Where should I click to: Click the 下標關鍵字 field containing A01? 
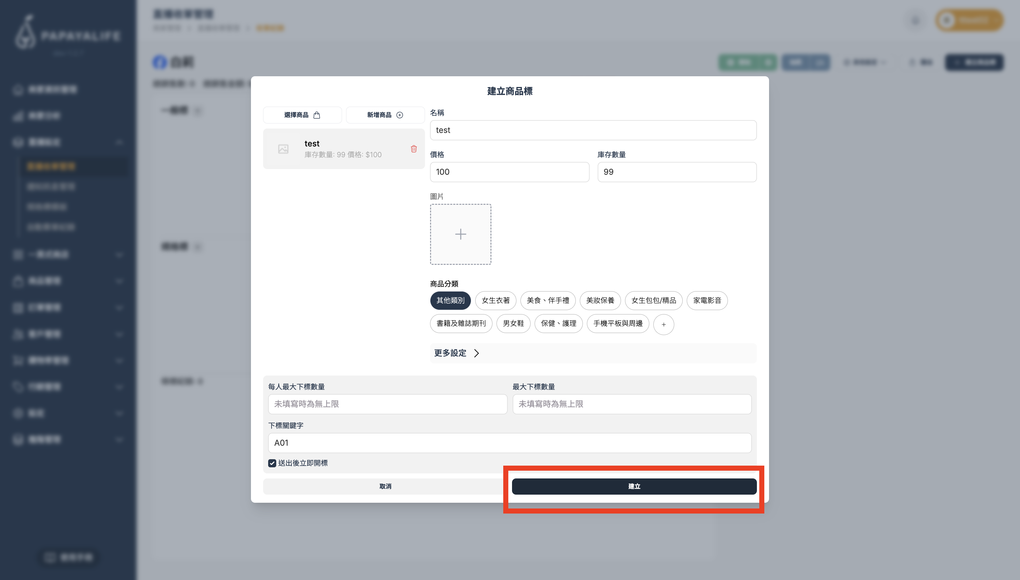[509, 443]
